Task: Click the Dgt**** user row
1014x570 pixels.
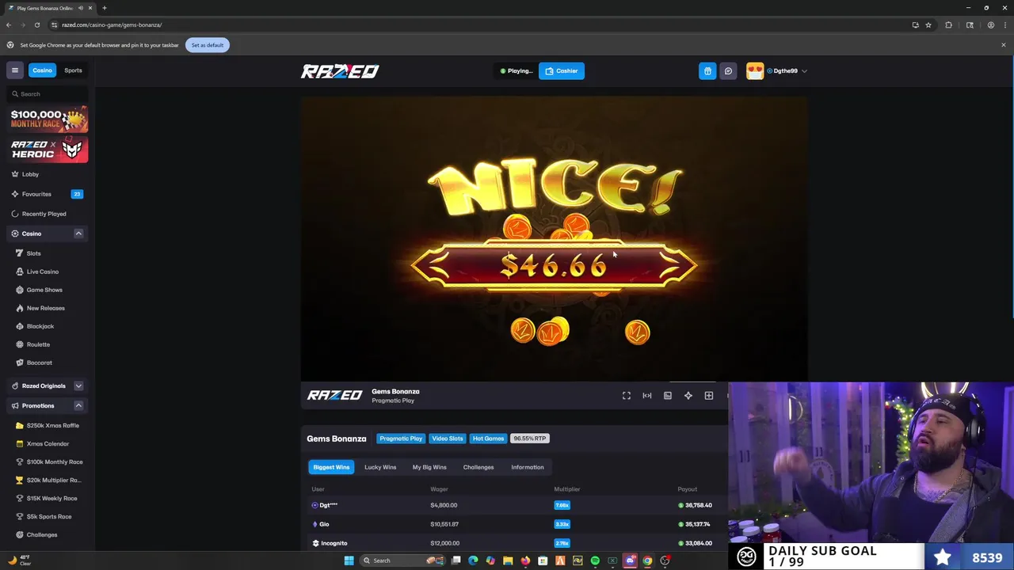Action: coord(514,505)
